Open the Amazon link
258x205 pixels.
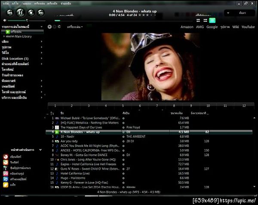click(x=187, y=27)
